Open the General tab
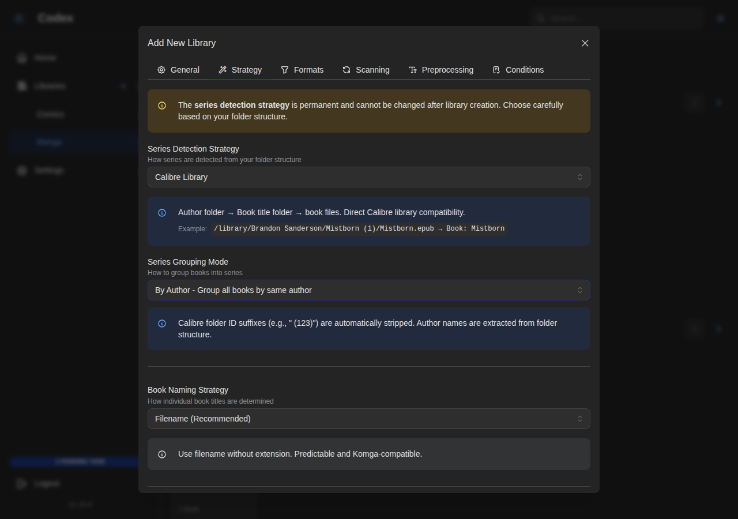 pyautogui.click(x=178, y=70)
